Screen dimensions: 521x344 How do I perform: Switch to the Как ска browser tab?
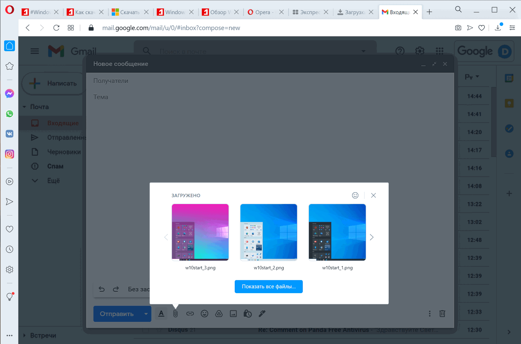pos(85,12)
